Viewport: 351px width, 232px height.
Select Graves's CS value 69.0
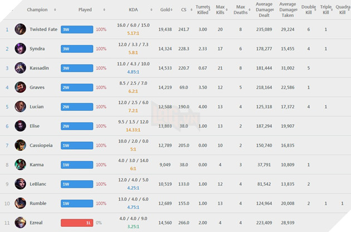tap(184, 87)
